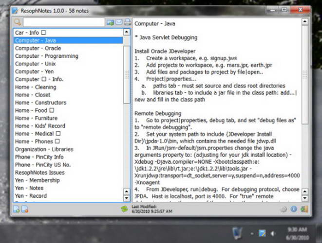Click the new note icon
Image resolution: width=322 pixels, height=243 pixels.
point(16,209)
